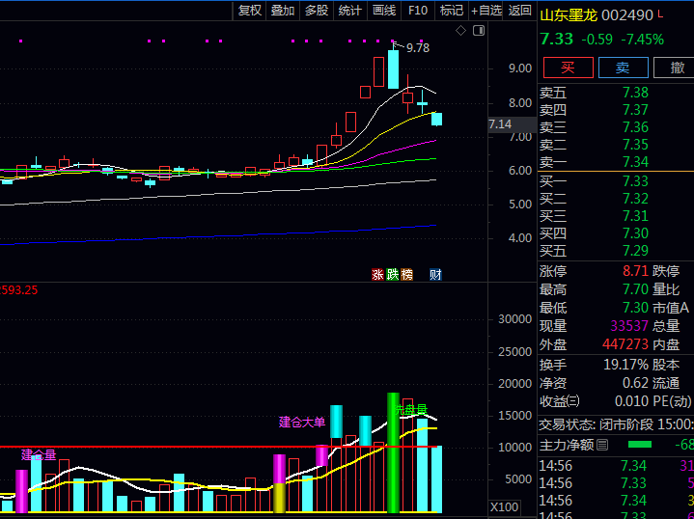
Task: Click the 换手 turnover 19.17%
Action: (x=625, y=365)
